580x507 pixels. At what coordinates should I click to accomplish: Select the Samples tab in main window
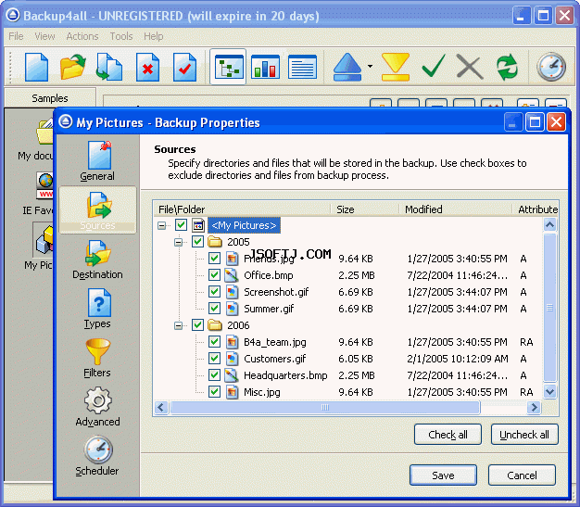pos(50,98)
